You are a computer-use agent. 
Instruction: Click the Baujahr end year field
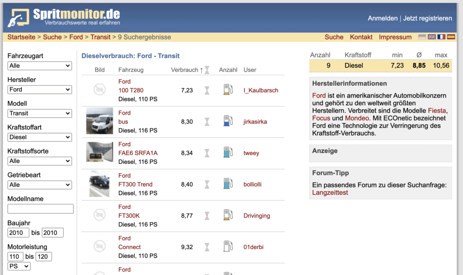tap(52, 233)
